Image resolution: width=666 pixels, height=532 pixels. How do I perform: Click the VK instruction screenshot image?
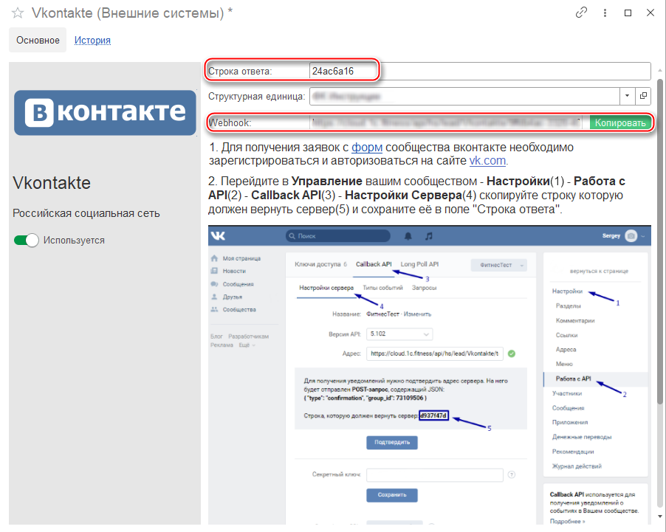click(430, 375)
